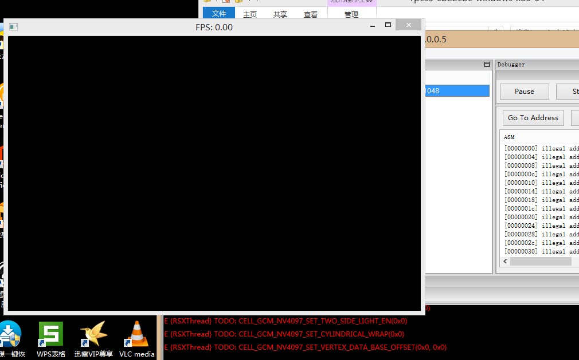Click the FPS window's title bar icon

(14, 27)
